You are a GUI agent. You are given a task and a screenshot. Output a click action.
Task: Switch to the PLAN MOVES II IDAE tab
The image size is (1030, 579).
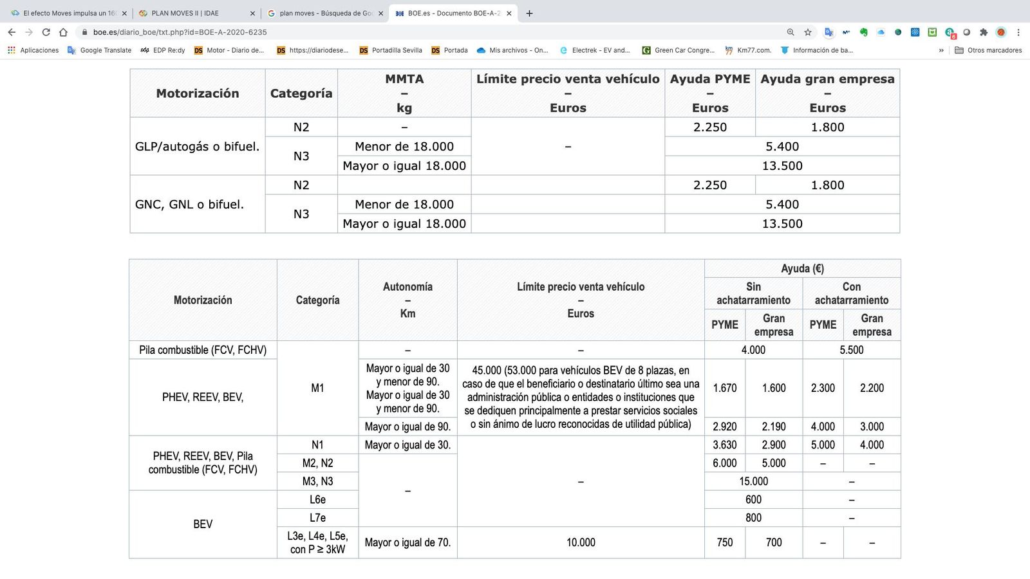(x=187, y=12)
